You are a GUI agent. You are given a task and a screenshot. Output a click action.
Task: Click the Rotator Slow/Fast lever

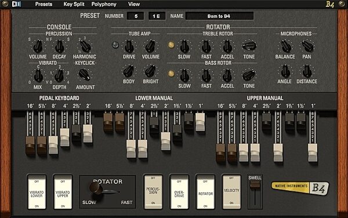[x=96, y=188]
